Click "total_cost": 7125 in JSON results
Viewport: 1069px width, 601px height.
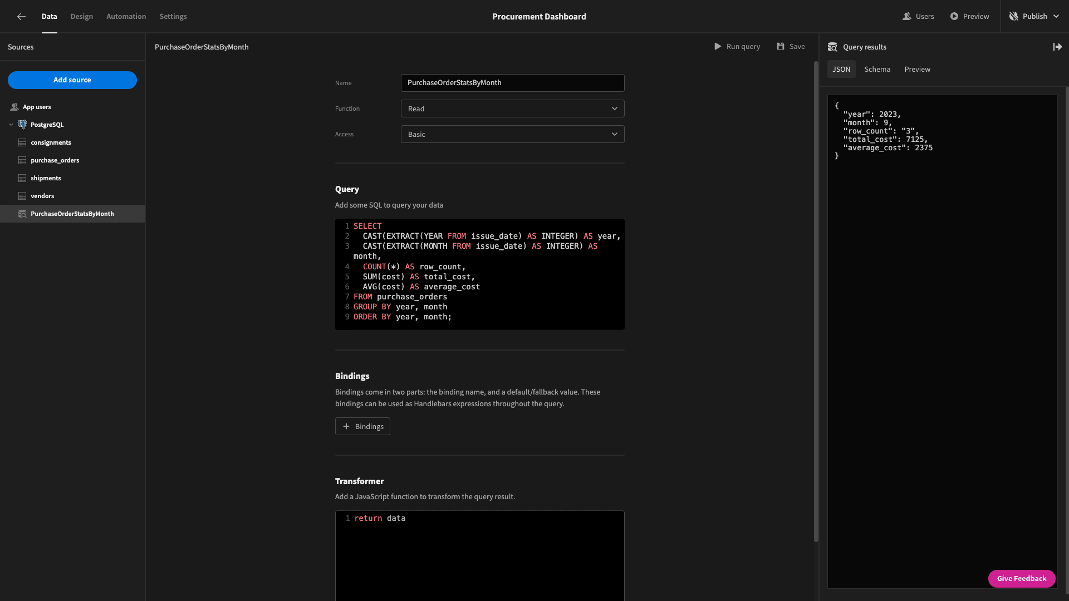coord(885,140)
